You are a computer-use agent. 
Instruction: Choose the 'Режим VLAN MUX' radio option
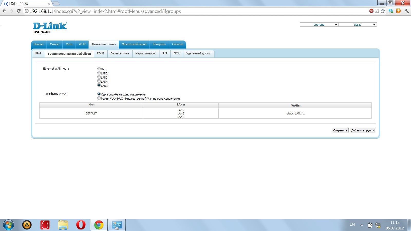click(x=99, y=98)
